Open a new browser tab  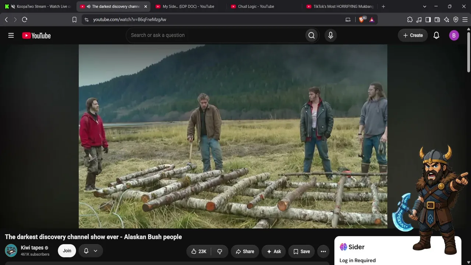click(383, 6)
